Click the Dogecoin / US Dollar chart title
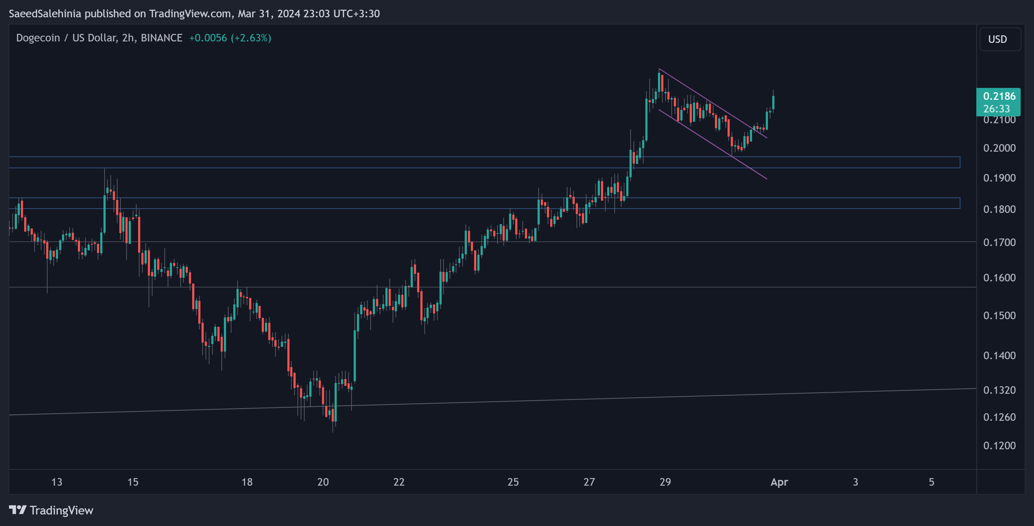The height and width of the screenshot is (526, 1034). pos(99,38)
